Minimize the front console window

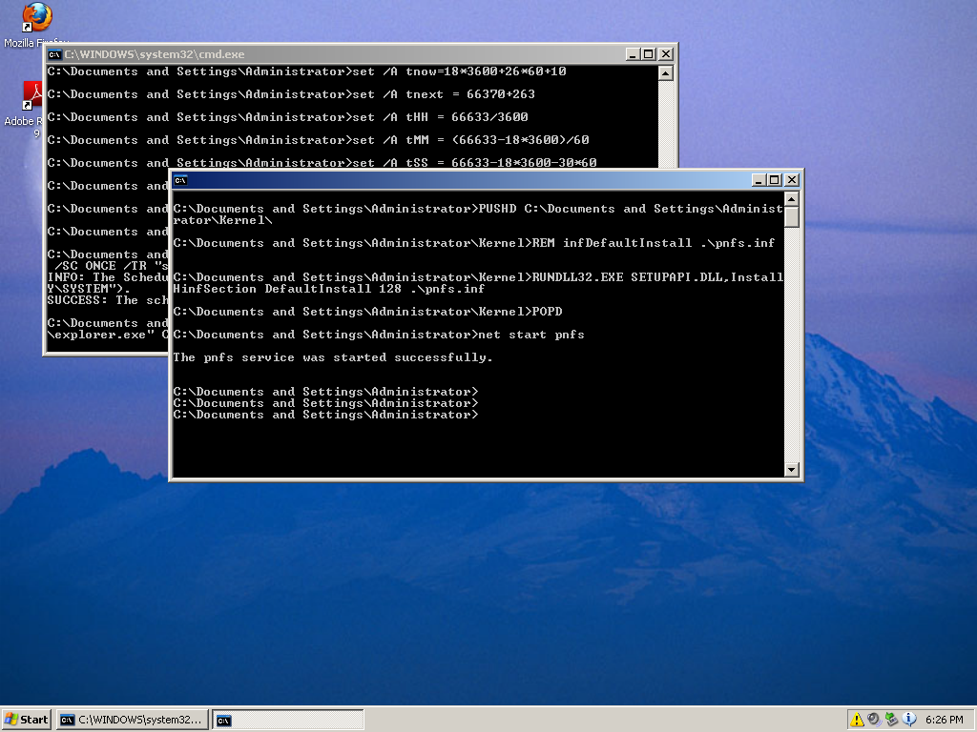tap(759, 179)
